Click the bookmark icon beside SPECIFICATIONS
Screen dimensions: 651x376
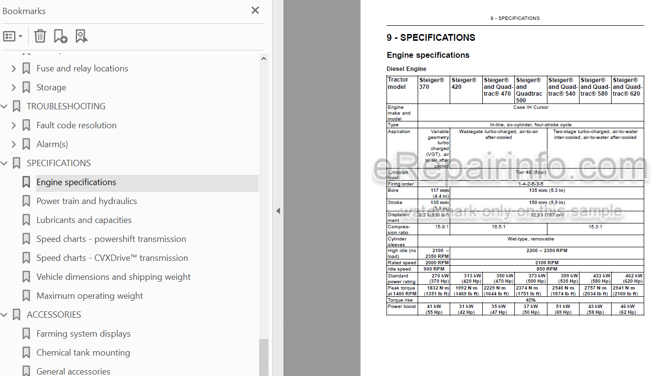17,163
